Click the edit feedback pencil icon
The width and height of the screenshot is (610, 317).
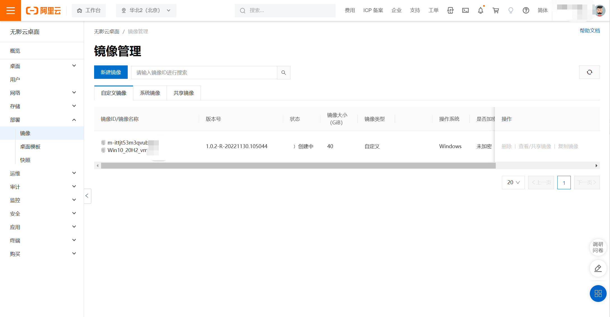coord(598,268)
